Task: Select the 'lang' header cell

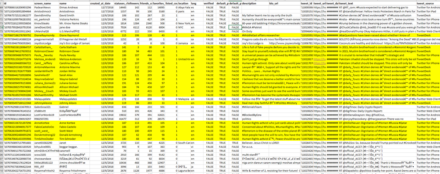Action: [197, 3]
